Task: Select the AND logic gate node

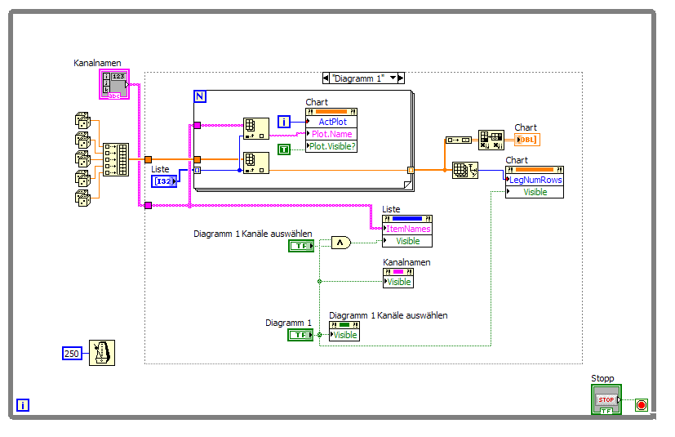Action: (341, 243)
